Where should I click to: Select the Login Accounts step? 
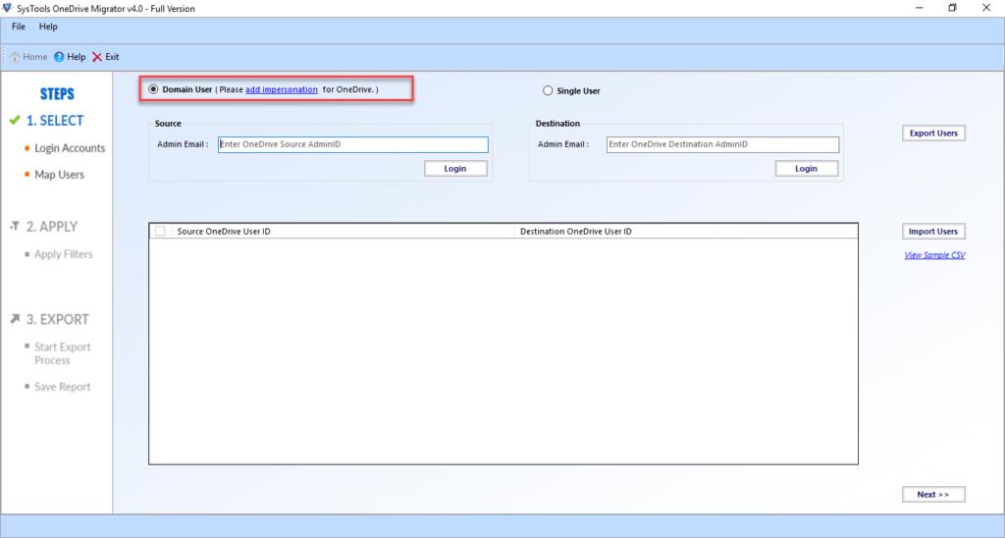point(70,148)
